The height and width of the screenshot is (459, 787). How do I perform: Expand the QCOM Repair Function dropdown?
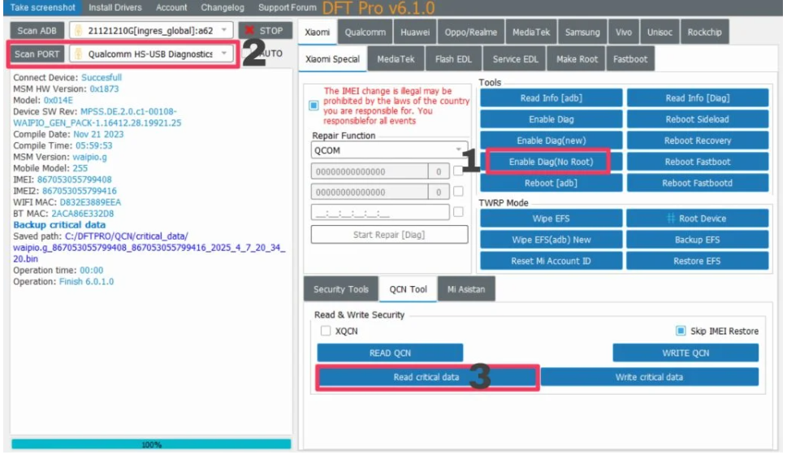[389, 150]
